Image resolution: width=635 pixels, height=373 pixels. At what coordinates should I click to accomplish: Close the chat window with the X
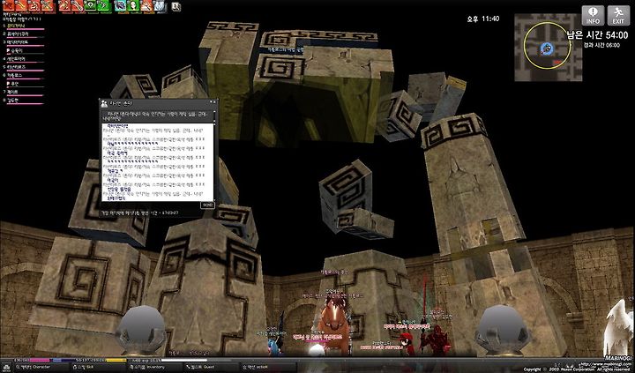pos(214,103)
